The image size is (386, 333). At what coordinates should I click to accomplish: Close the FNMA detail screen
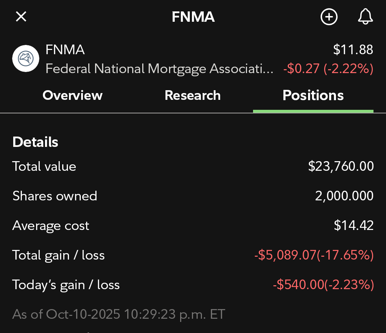[x=21, y=16]
